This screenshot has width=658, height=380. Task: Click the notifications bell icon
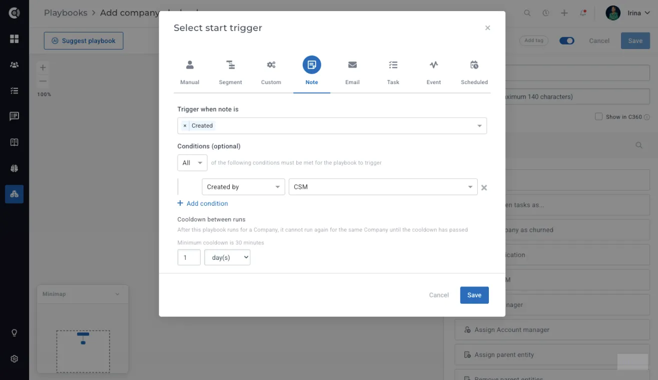coord(583,13)
